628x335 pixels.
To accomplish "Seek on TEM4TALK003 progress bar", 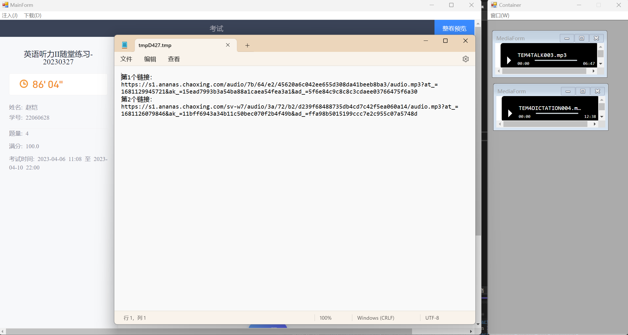I will point(555,60).
